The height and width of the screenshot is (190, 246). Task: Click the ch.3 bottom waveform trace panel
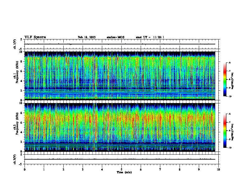(x=121, y=159)
